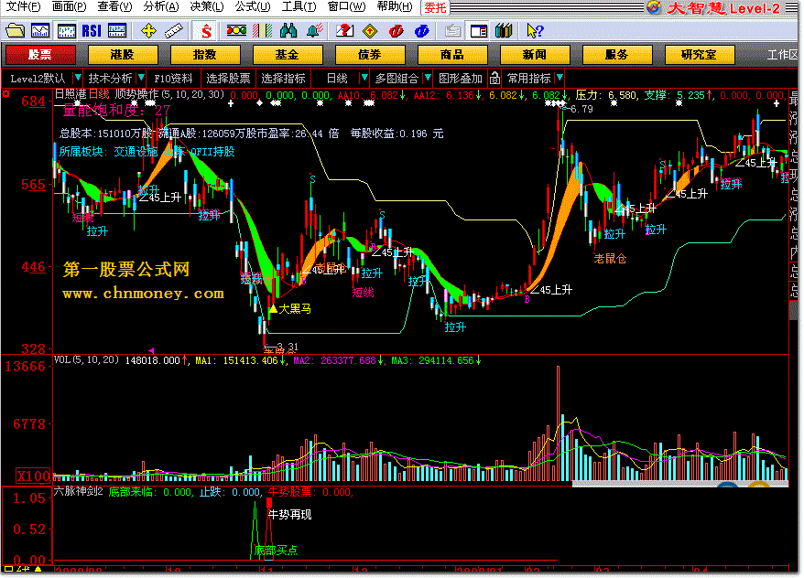Expand the 常用指标 dropdown arrow

pyautogui.click(x=560, y=79)
